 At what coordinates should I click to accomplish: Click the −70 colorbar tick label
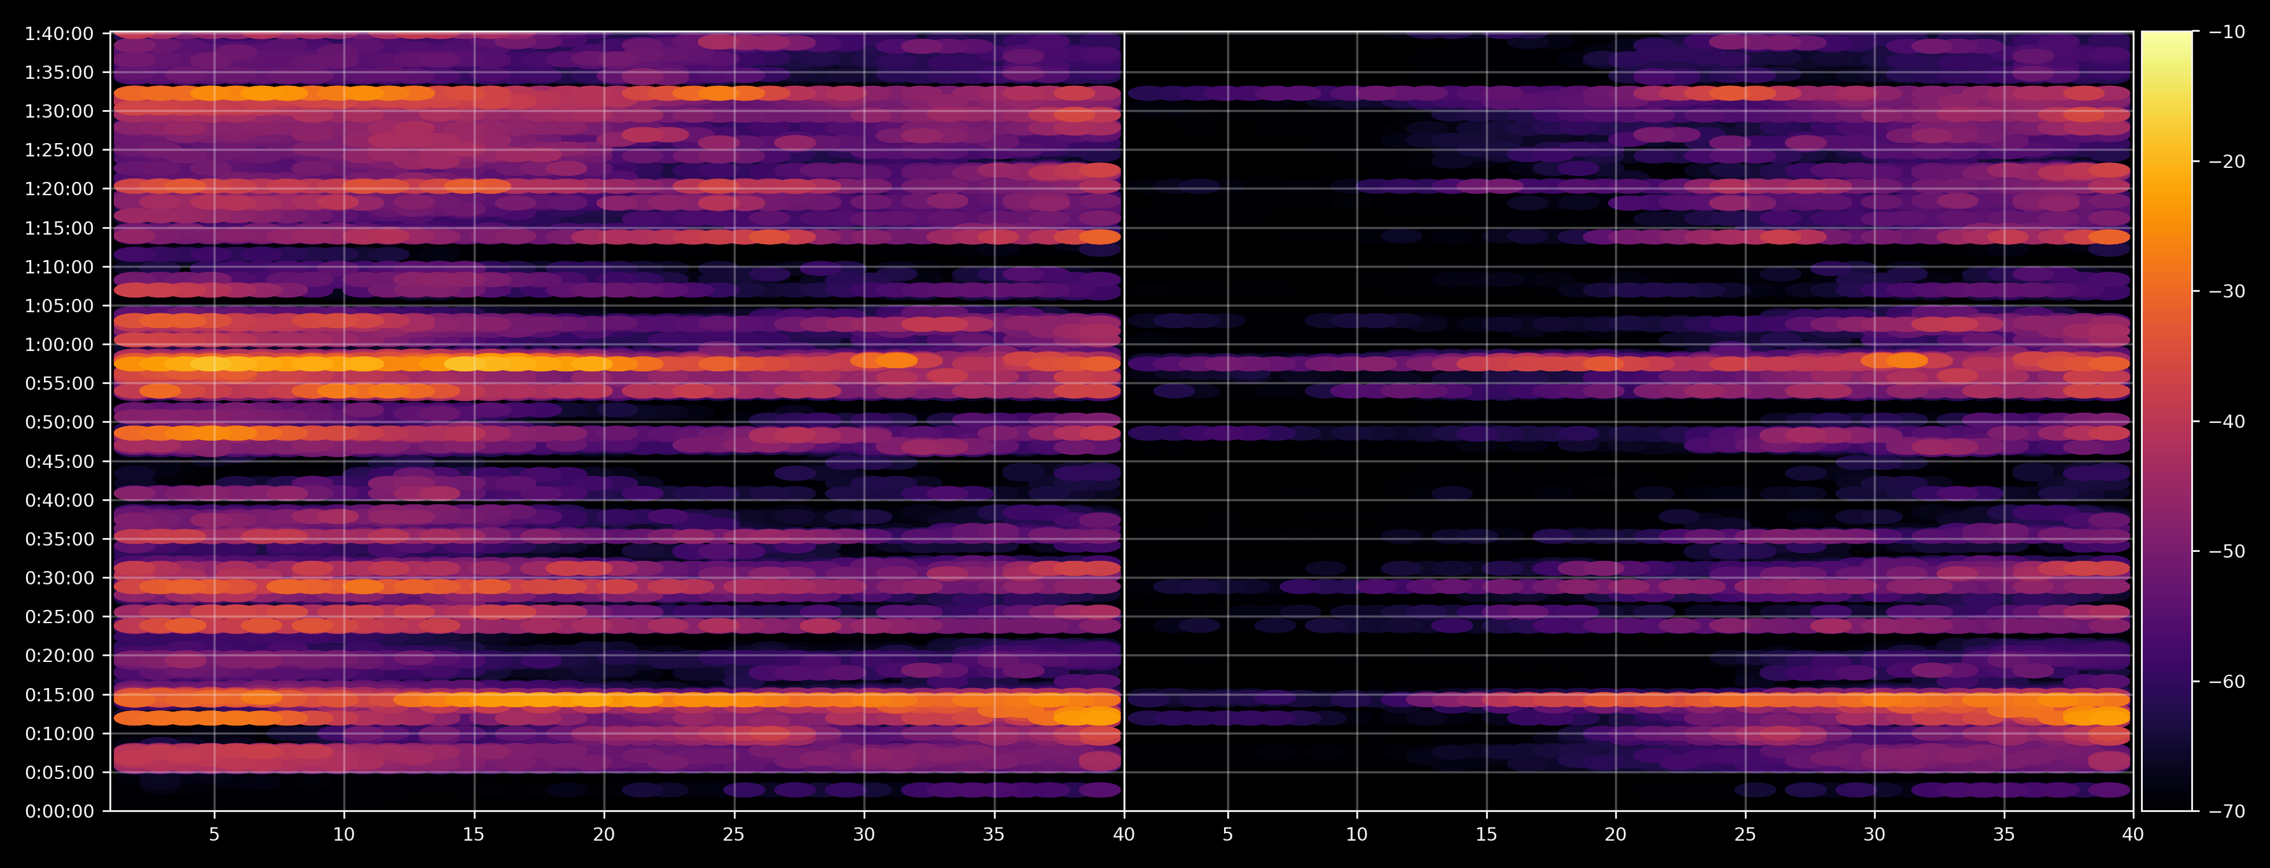(x=2227, y=811)
